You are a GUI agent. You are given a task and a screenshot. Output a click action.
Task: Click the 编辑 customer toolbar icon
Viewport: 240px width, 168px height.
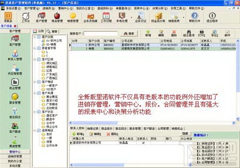(x=161, y=33)
